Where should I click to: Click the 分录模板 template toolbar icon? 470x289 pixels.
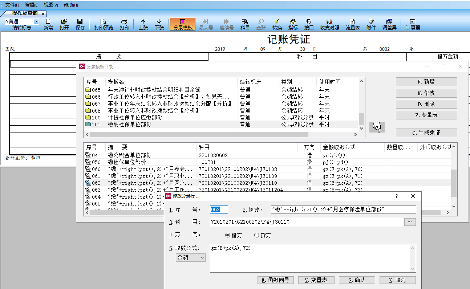click(183, 24)
